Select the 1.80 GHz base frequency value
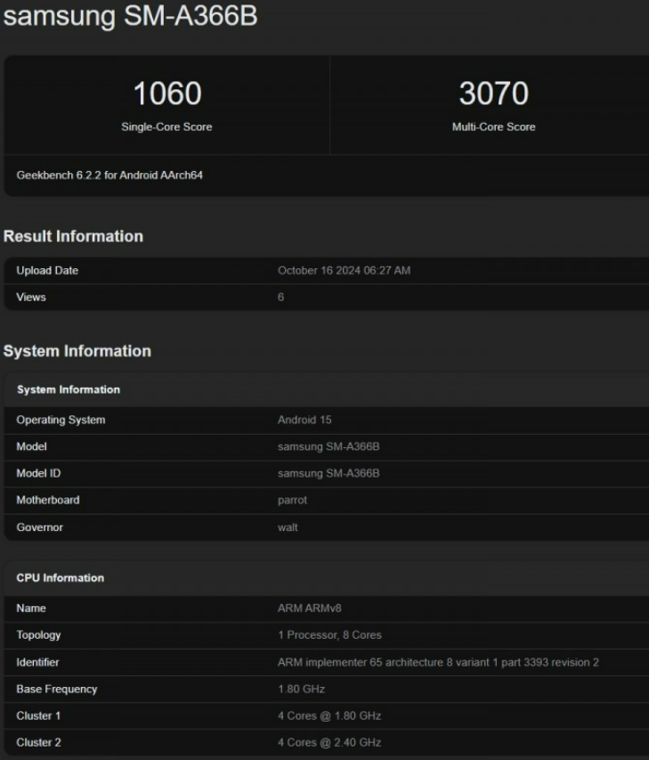Viewport: 649px width, 760px height. pos(301,689)
